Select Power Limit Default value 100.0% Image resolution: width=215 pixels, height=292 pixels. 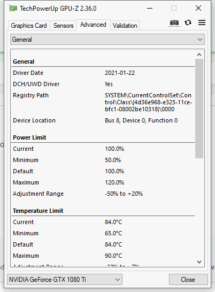tap(114, 171)
